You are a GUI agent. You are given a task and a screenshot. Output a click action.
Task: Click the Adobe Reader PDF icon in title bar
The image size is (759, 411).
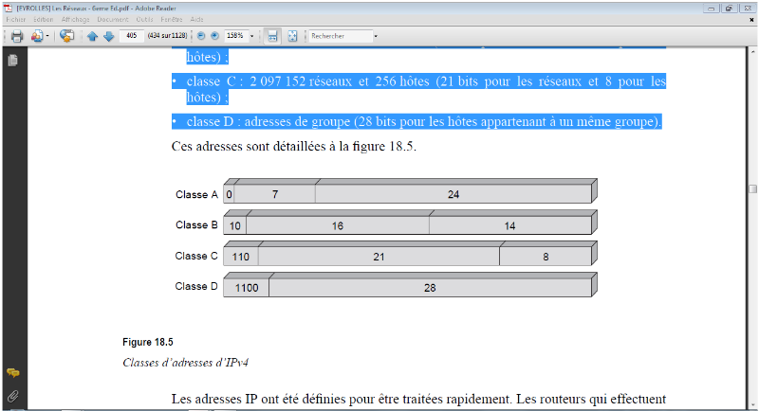point(9,8)
